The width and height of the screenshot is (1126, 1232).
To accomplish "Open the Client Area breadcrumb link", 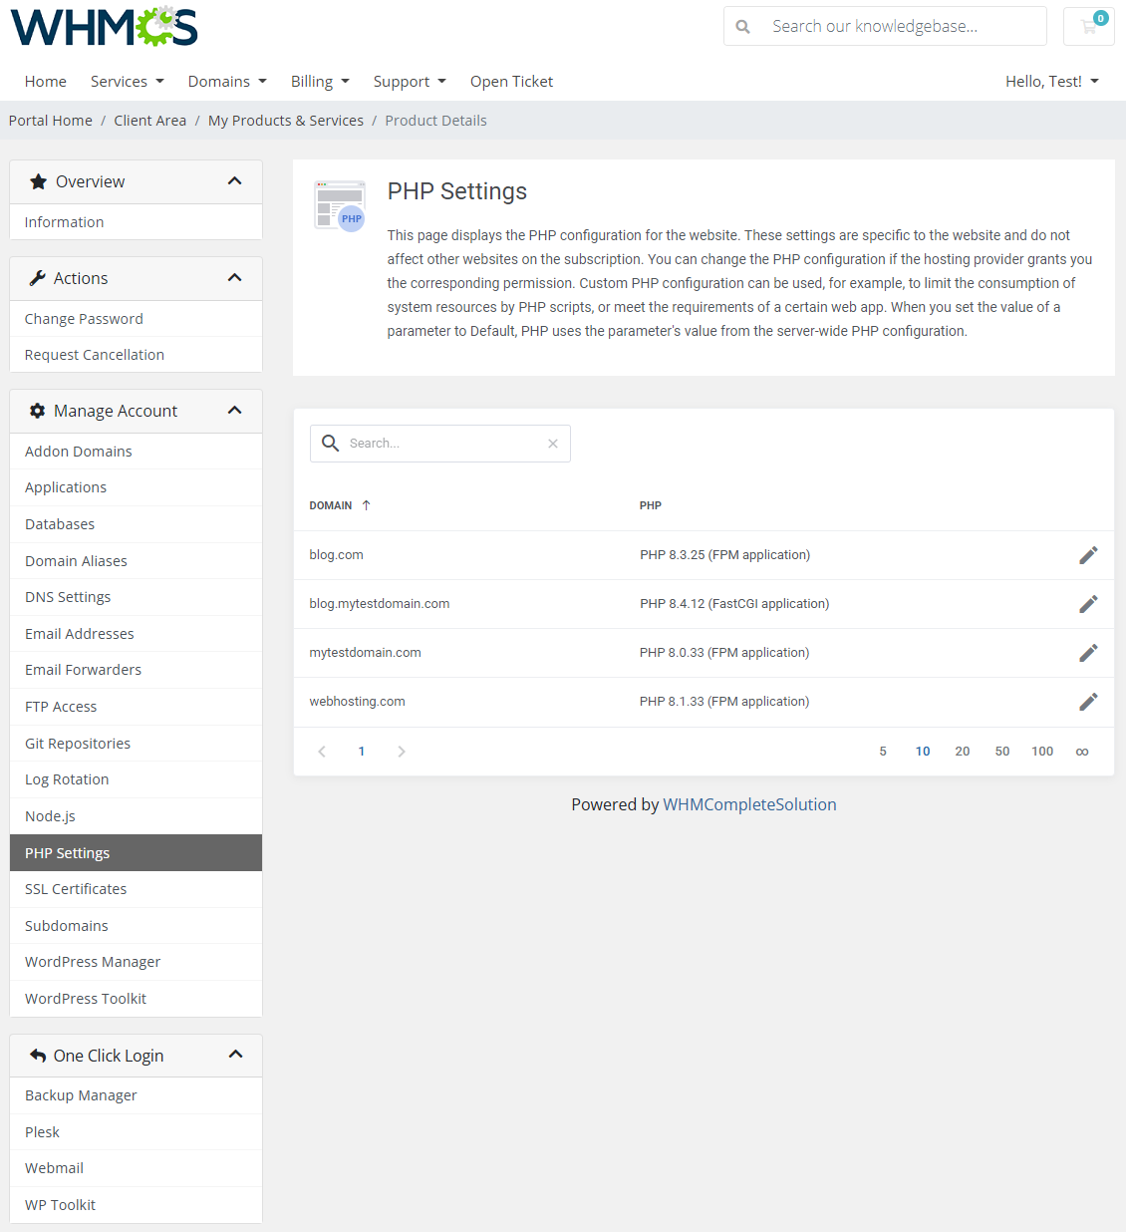I will tap(149, 120).
